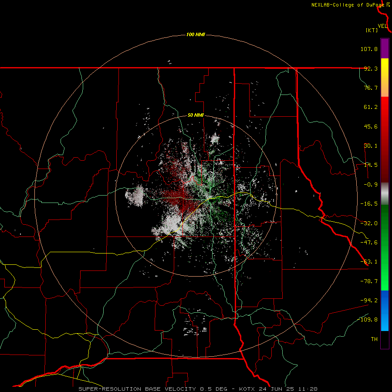Viewport: 392px width, 392px height.
Task: Click the SUPER-RESOLUTION BASE VELOCITY caption text
Action: point(137,389)
